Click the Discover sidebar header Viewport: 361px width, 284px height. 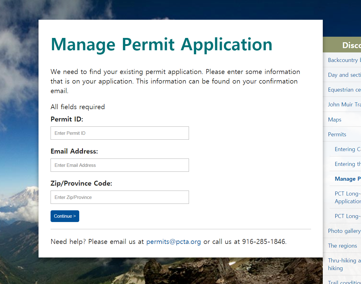coord(342,45)
